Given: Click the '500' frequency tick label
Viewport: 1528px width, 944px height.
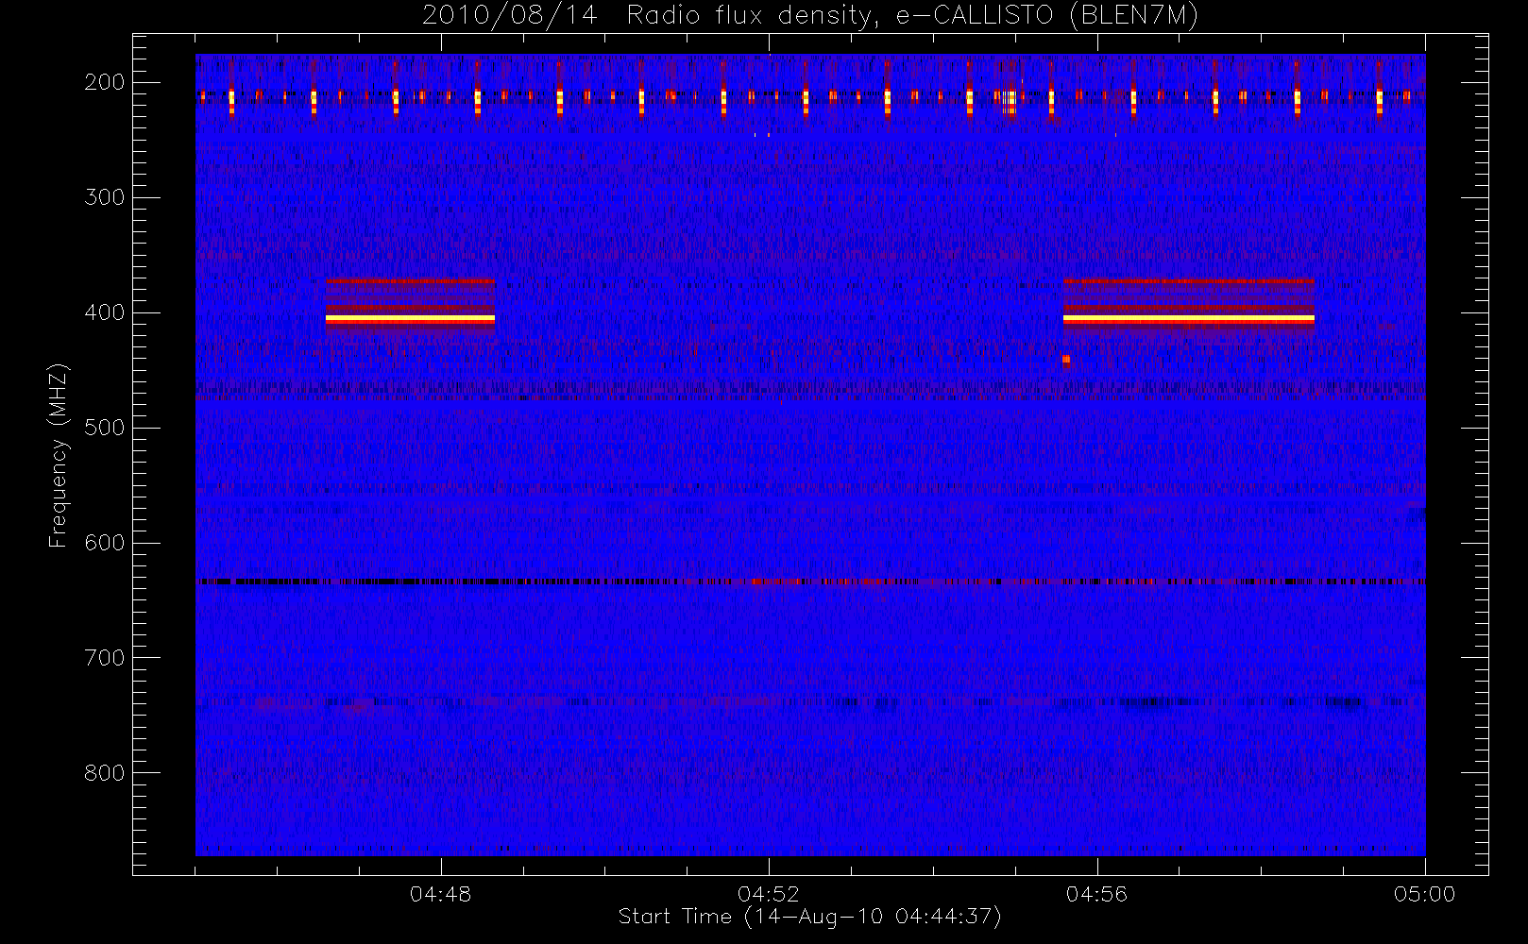Looking at the screenshot, I should pyautogui.click(x=104, y=428).
